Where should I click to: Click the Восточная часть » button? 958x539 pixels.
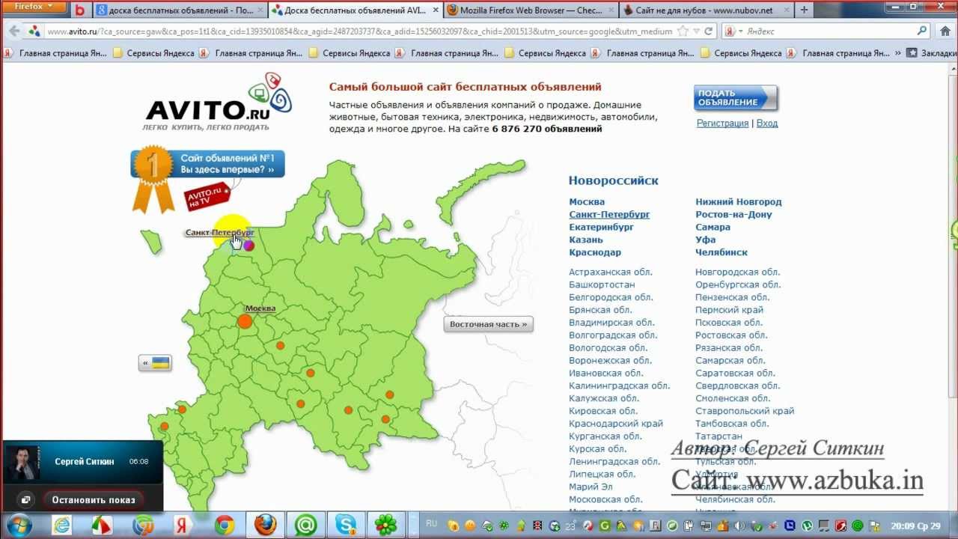pyautogui.click(x=488, y=324)
